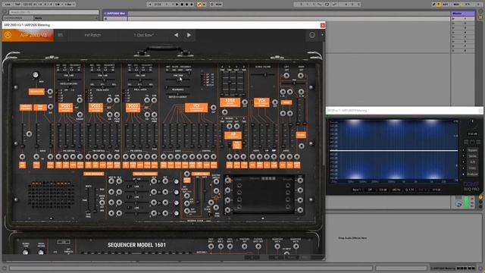Toggle the yellow I/O section button at right
Screen dimensions: 485x273
[x=480, y=197]
